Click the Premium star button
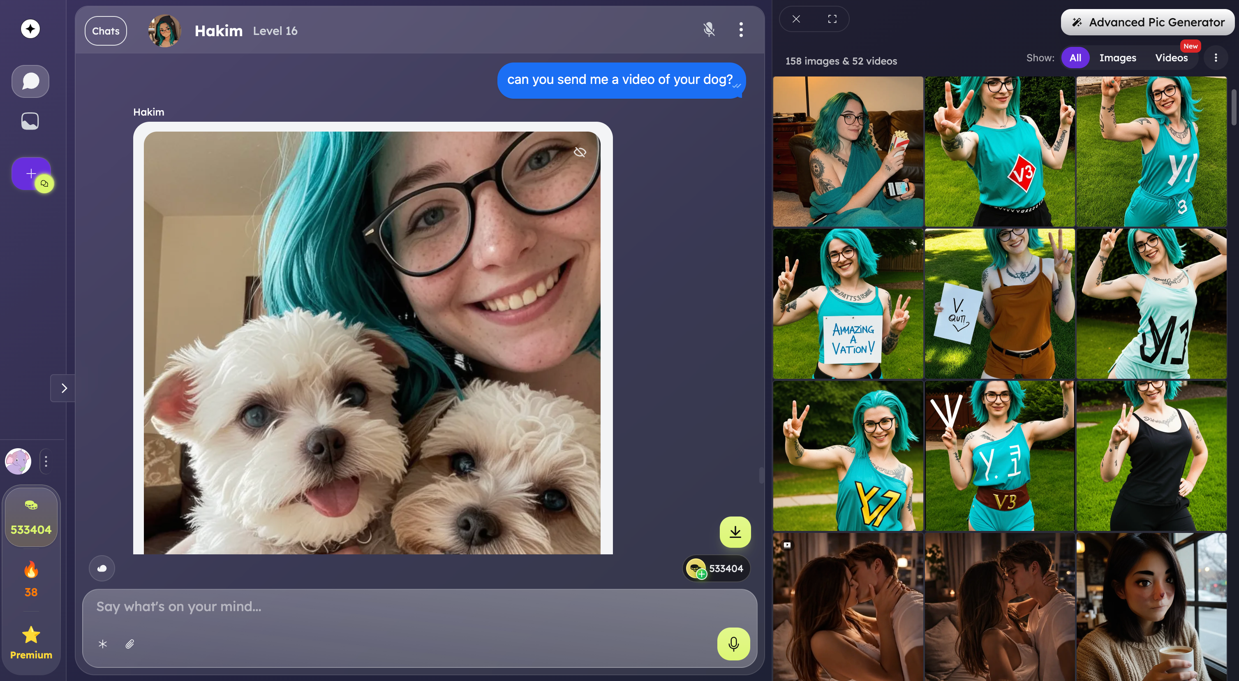This screenshot has height=681, width=1239. click(31, 642)
